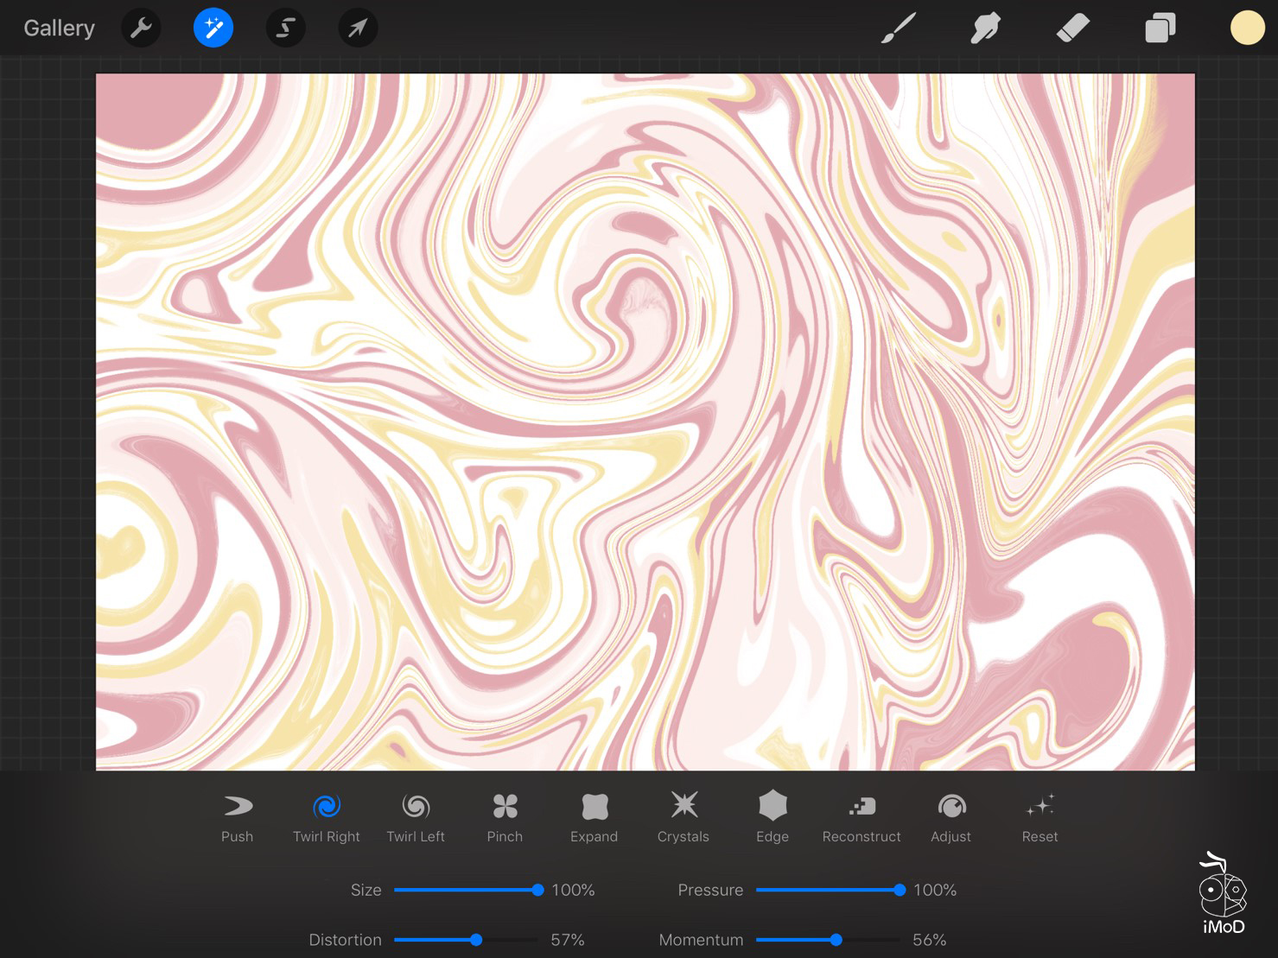Activate the Selection tool
Screen dimensions: 1278x958
pos(285,29)
